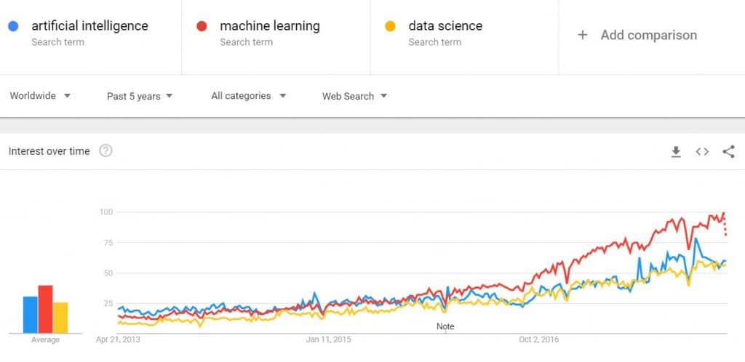The width and height of the screenshot is (745, 362).
Task: Click the download CSV icon
Action: pyautogui.click(x=676, y=151)
